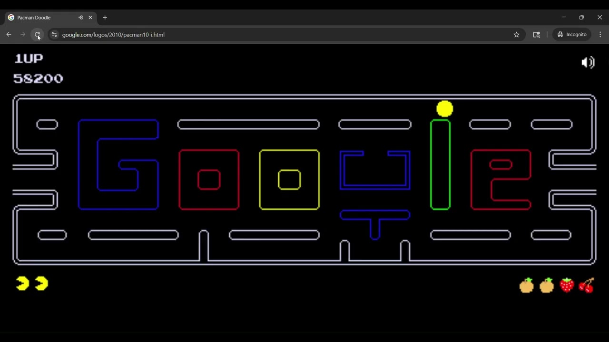Restore down the browser window
The height and width of the screenshot is (342, 609).
(x=581, y=18)
